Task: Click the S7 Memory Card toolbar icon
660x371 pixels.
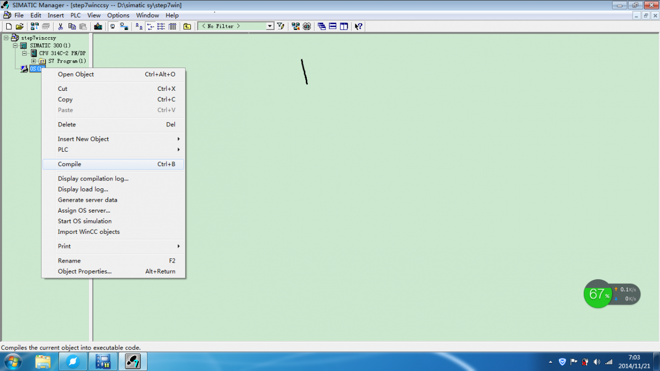Action: tap(46, 26)
